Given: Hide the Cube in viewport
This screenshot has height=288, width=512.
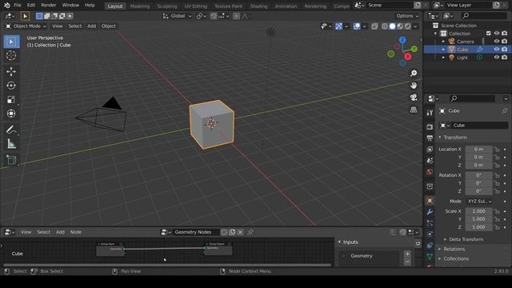Looking at the screenshot, I should click(x=497, y=50).
